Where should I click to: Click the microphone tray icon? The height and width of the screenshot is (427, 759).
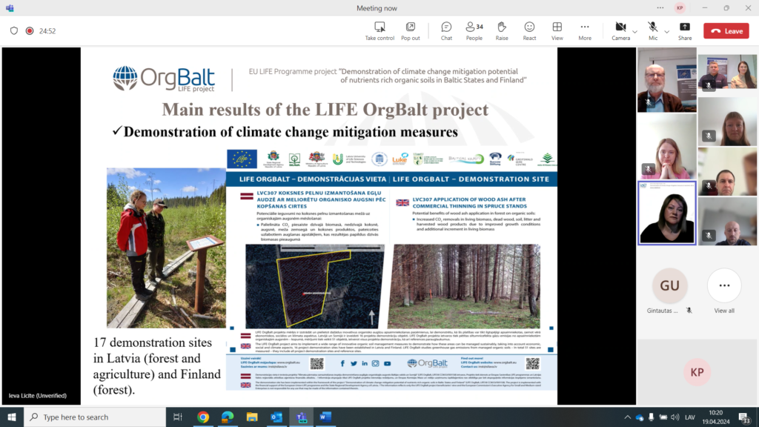click(651, 417)
